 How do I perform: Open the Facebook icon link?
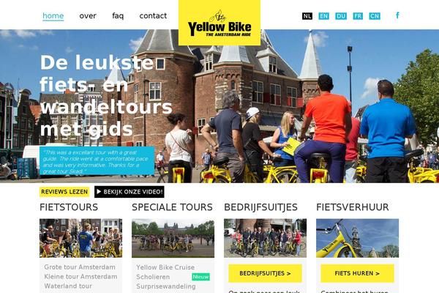(x=397, y=15)
